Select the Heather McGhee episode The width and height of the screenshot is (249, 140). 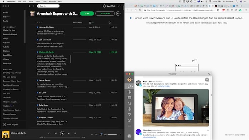pyautogui.click(x=46, y=27)
